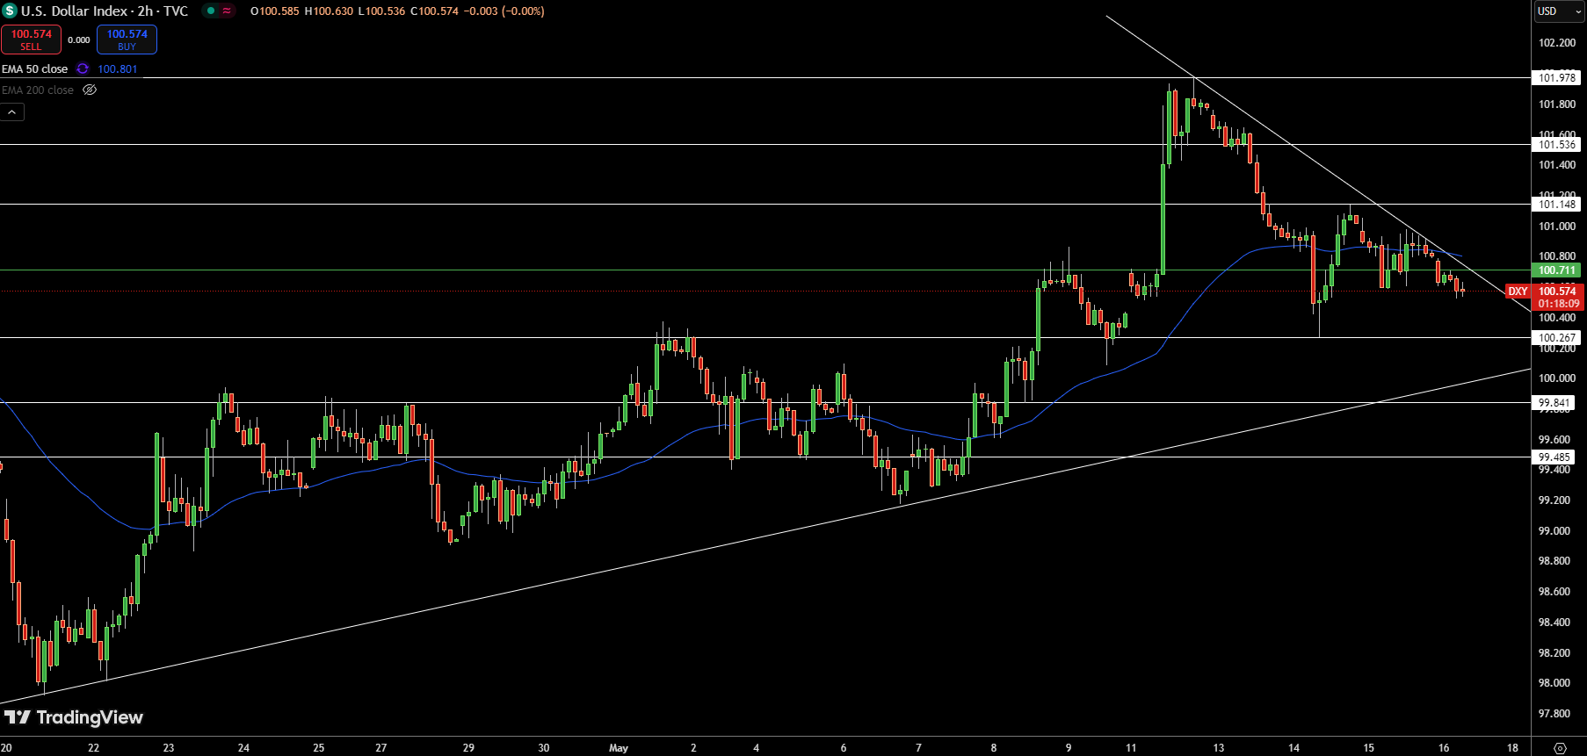Screen dimensions: 1587x756
Task: Click date 29 on the time axis
Action: click(468, 748)
